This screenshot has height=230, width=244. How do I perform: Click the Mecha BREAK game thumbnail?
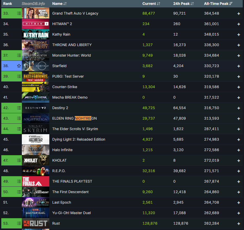pyautogui.click(x=35, y=97)
